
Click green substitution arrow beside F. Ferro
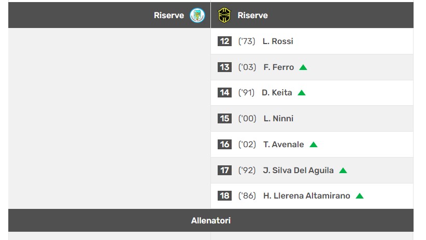point(303,67)
